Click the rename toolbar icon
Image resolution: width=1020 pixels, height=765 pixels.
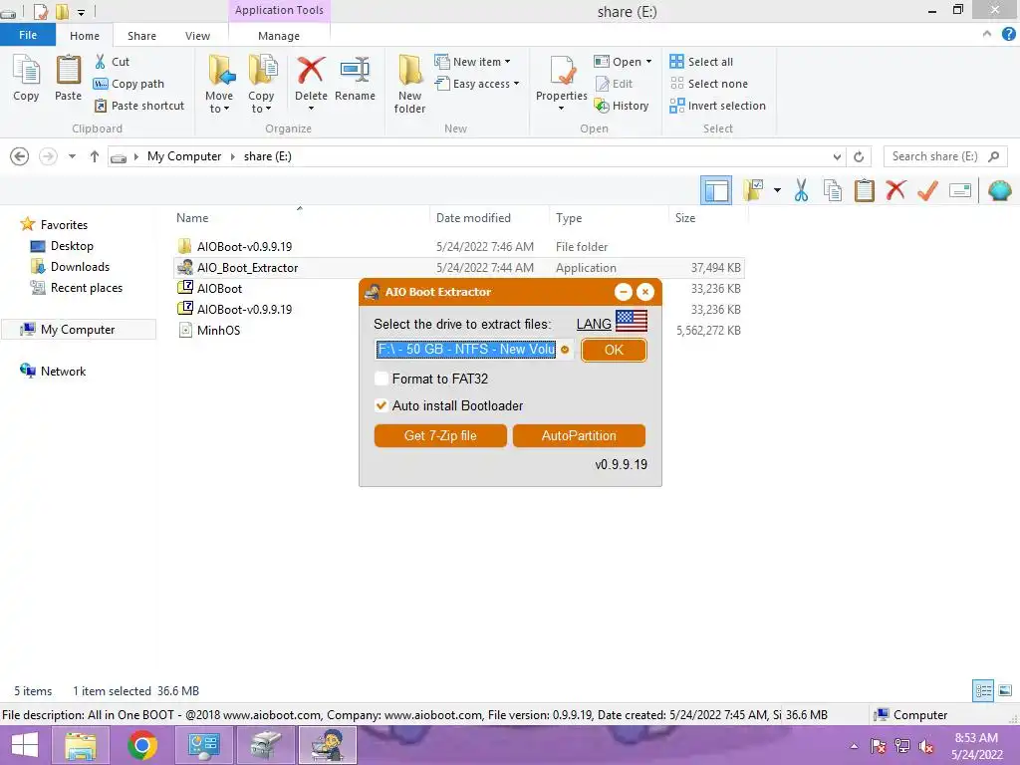click(960, 190)
